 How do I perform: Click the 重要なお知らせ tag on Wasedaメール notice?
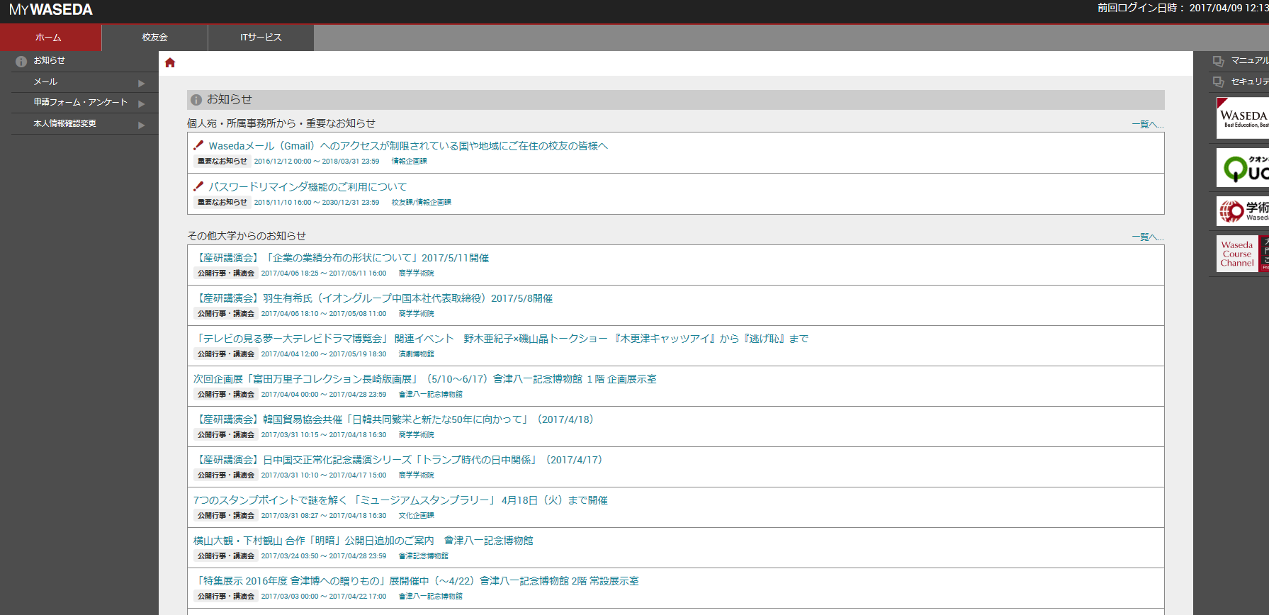pos(222,162)
